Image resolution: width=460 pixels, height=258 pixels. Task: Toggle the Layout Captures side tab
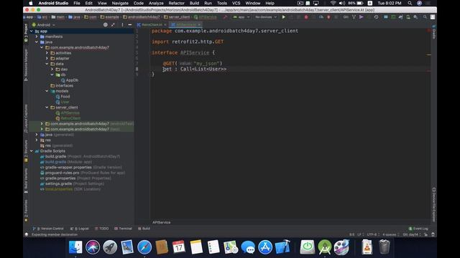(x=26, y=118)
